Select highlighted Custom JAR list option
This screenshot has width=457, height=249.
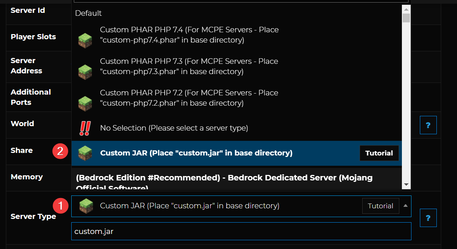pos(196,153)
